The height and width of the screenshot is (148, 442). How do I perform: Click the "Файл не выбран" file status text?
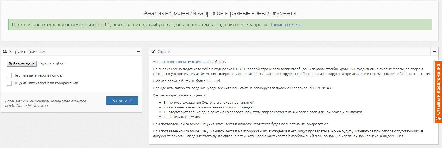coord(52,64)
